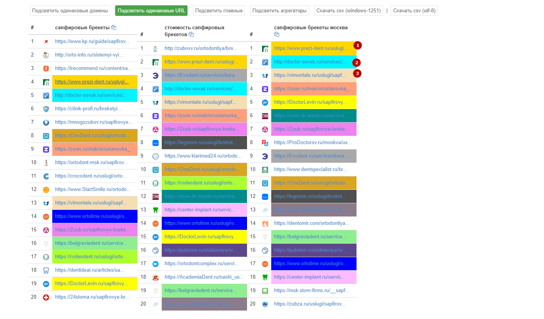The image size is (544, 319).
Task: Click red badge number 1
Action: click(357, 45)
